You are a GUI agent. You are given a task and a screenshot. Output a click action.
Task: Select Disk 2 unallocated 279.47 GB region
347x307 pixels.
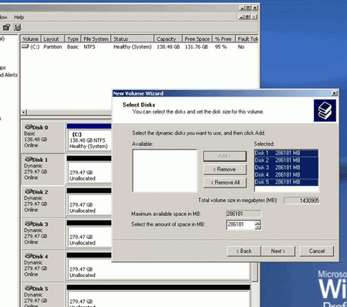click(89, 204)
